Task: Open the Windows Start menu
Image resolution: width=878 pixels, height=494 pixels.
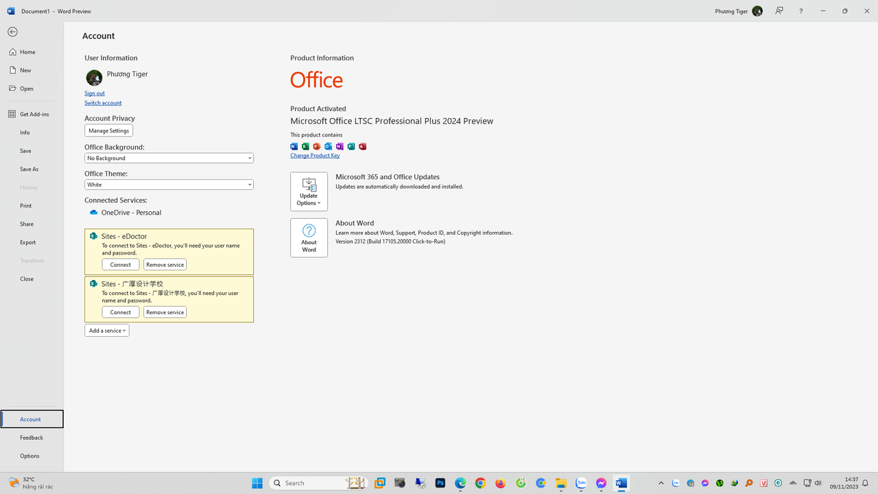Action: 257,483
